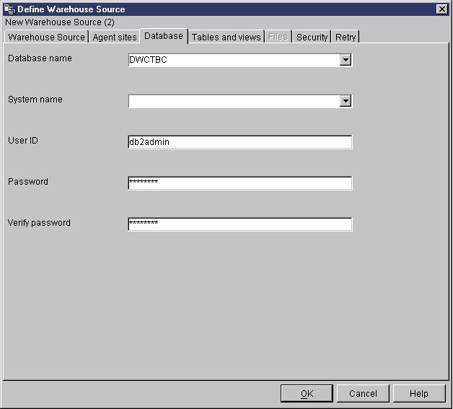Viewport: 453px width, 409px height.
Task: Click the User ID field containing db2admin
Action: coord(240,142)
